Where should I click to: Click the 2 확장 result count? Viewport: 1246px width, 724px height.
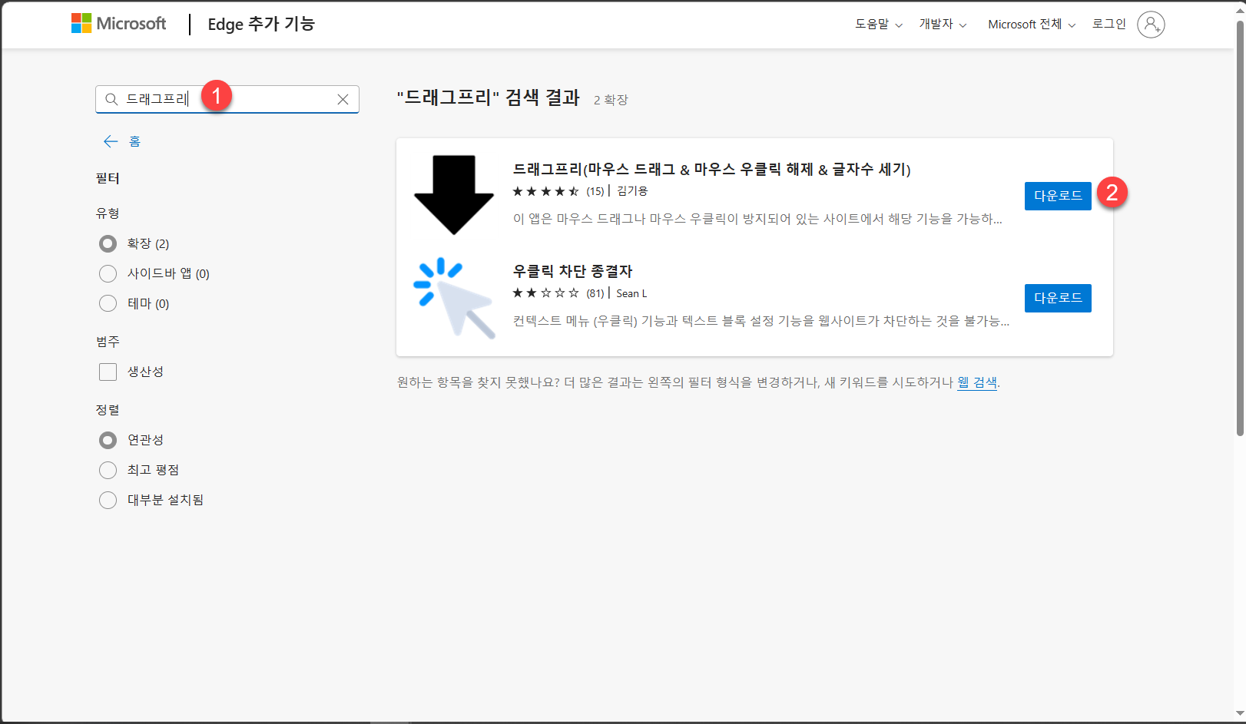(611, 100)
